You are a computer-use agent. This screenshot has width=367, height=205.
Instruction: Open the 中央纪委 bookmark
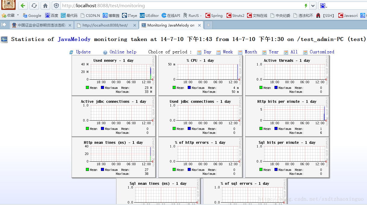click(280, 15)
